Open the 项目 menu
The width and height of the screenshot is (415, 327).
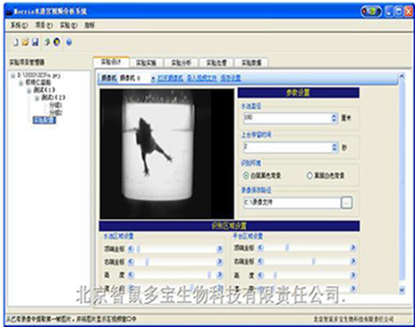[44, 25]
